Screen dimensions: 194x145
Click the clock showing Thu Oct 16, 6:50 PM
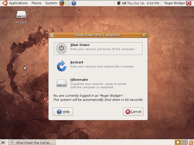pyautogui.click(x=143, y=3)
